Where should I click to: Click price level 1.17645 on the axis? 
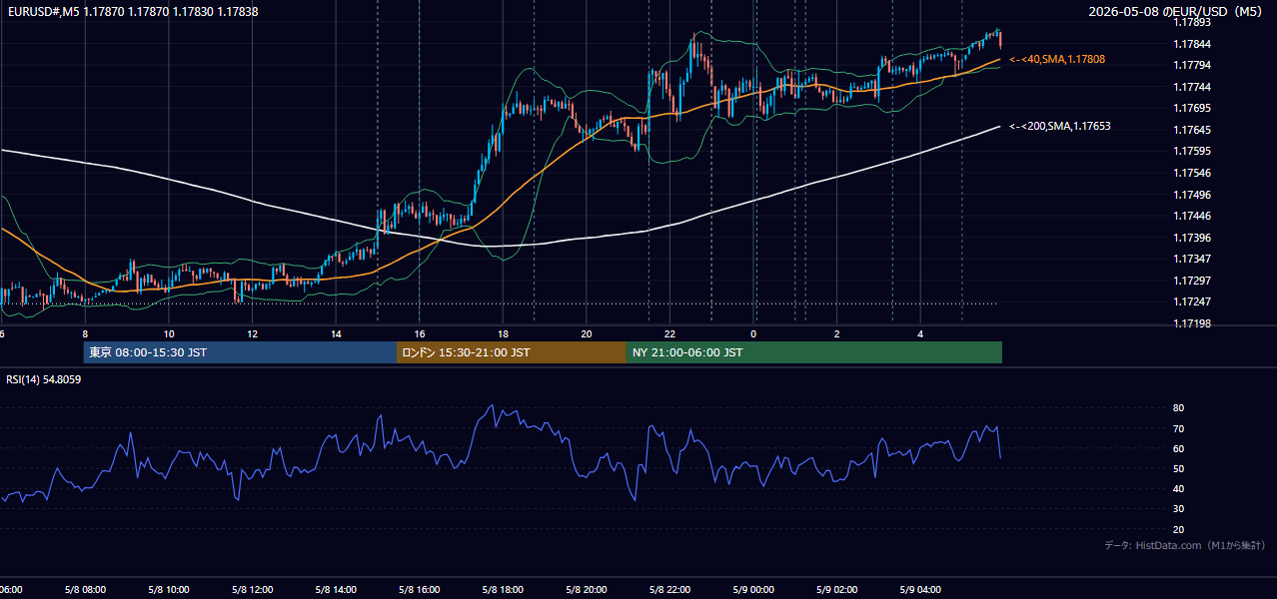tap(1192, 130)
